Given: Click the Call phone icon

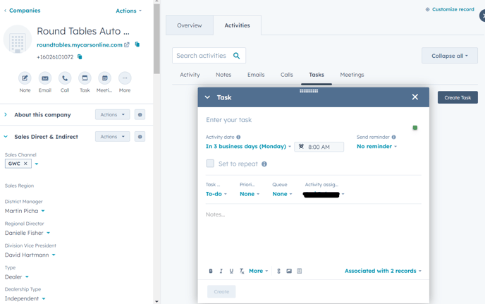Looking at the screenshot, I should click(65, 78).
